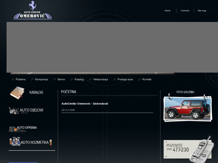
Task: Click the KATALOG sidebar label
Action: pyautogui.click(x=36, y=92)
